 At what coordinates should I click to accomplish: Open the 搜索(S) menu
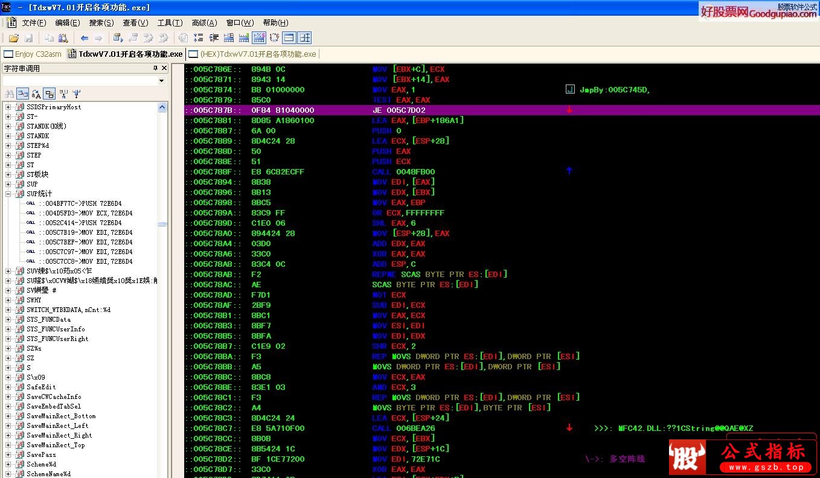(101, 22)
